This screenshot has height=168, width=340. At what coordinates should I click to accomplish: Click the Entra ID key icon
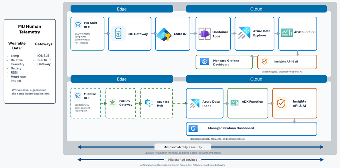(x=164, y=34)
